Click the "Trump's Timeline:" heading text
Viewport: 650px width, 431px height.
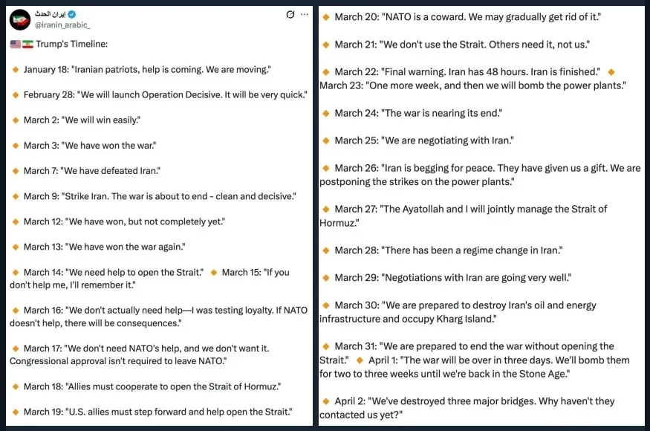click(x=71, y=45)
